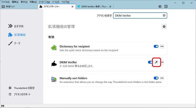
Task: Click the DKIM Verifier feather icon
Action: click(x=54, y=64)
